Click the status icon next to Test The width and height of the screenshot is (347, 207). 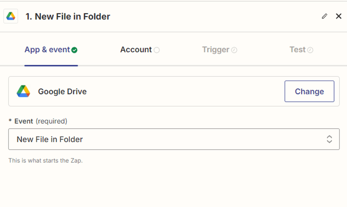(310, 50)
